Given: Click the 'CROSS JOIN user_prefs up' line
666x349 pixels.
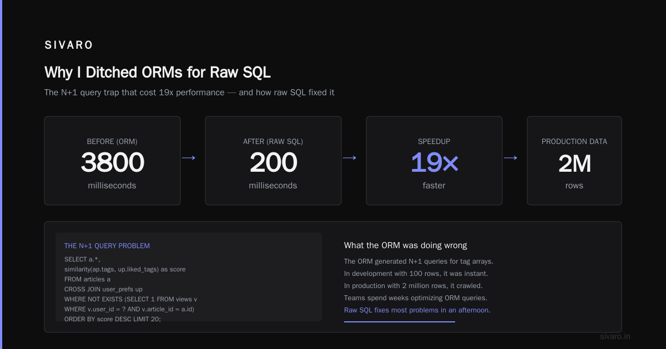Looking at the screenshot, I should coord(103,289).
